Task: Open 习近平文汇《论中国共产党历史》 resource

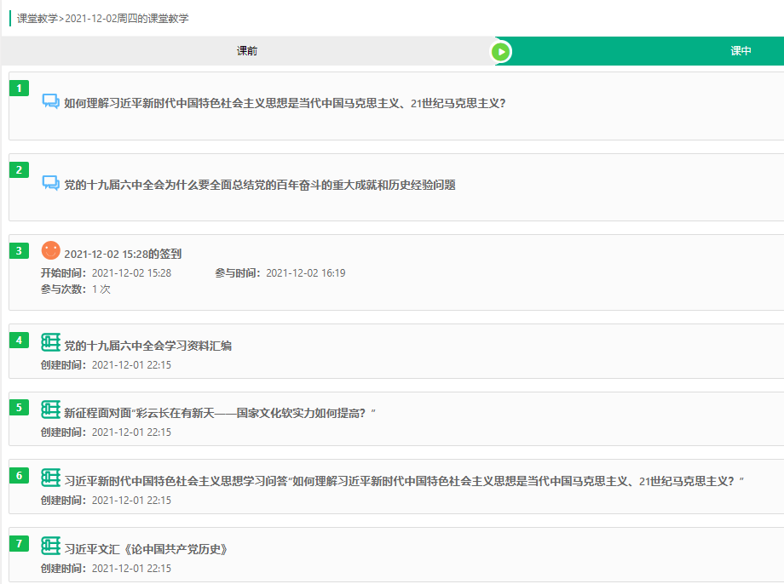Action: click(147, 549)
